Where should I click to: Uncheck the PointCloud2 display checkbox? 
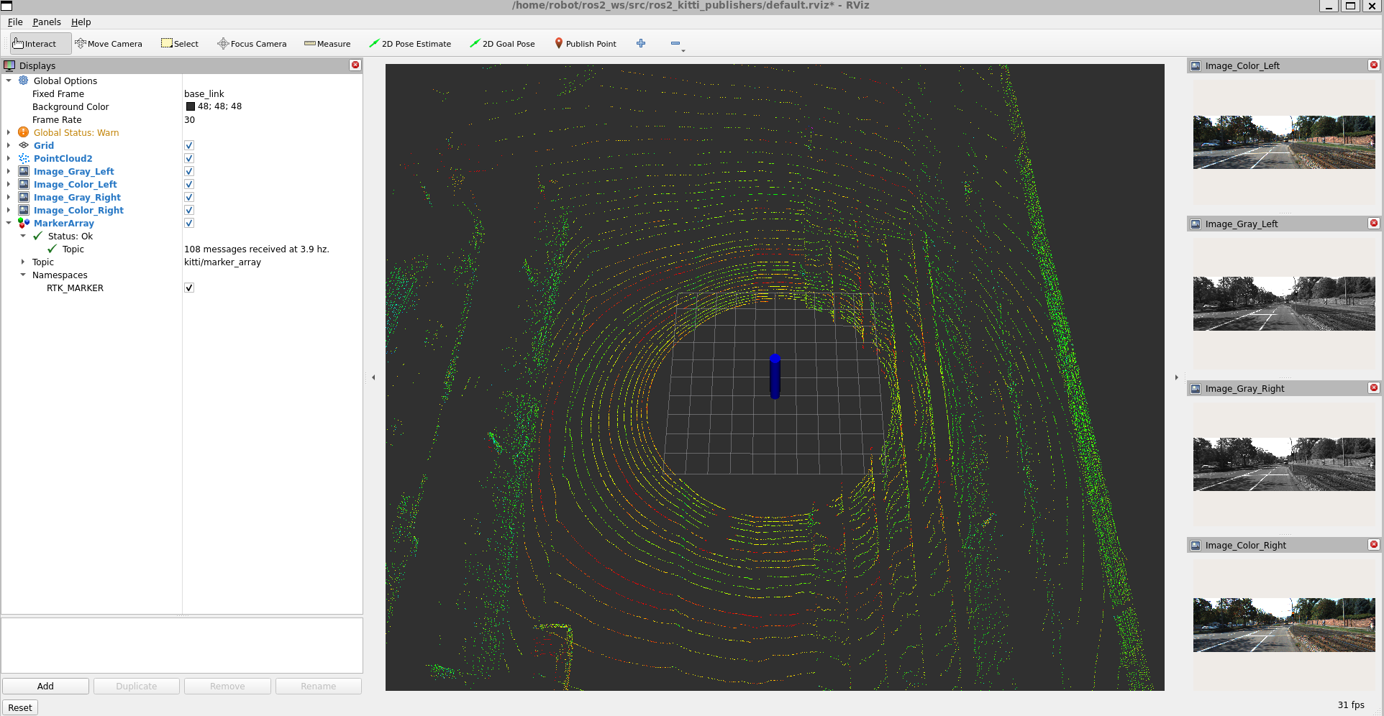pos(189,159)
